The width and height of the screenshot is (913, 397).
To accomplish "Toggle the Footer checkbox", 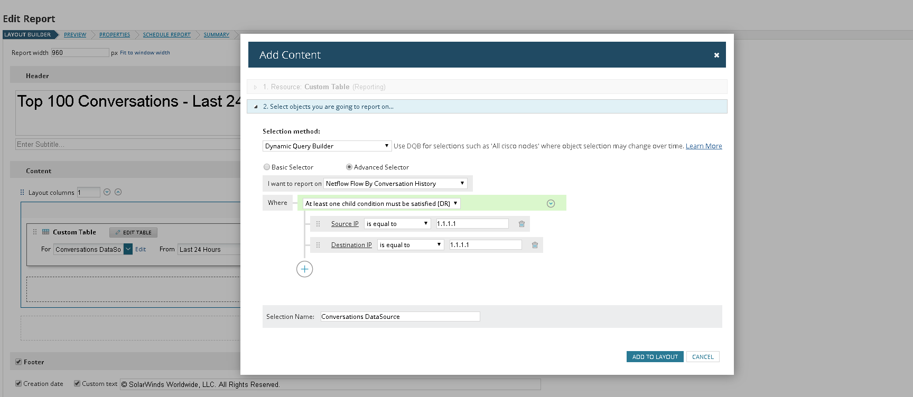I will point(18,362).
